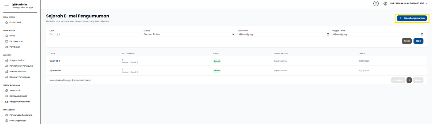Screen dimensions: 432x124
Task: Click the Reset filter button
Action: pyautogui.click(x=406, y=41)
